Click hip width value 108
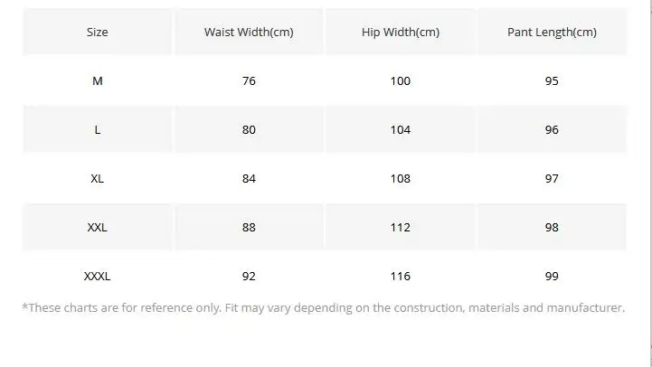 (x=401, y=178)
